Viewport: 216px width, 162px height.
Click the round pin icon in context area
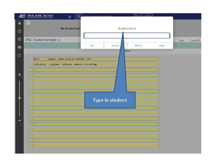(x=28, y=22)
